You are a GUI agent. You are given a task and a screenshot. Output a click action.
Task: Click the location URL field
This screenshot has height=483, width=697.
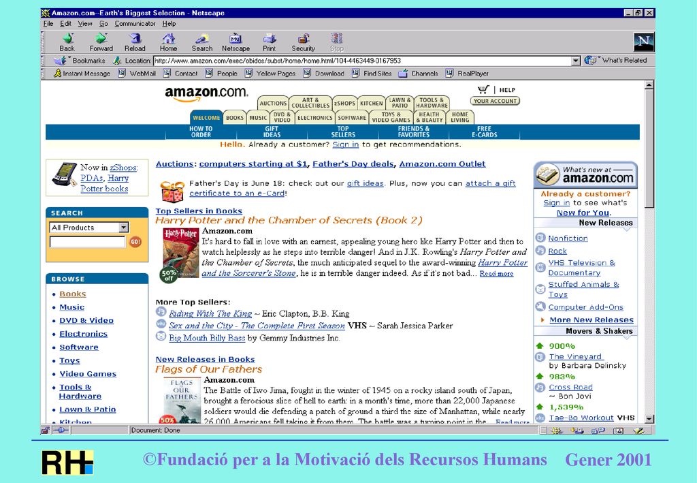(x=362, y=61)
